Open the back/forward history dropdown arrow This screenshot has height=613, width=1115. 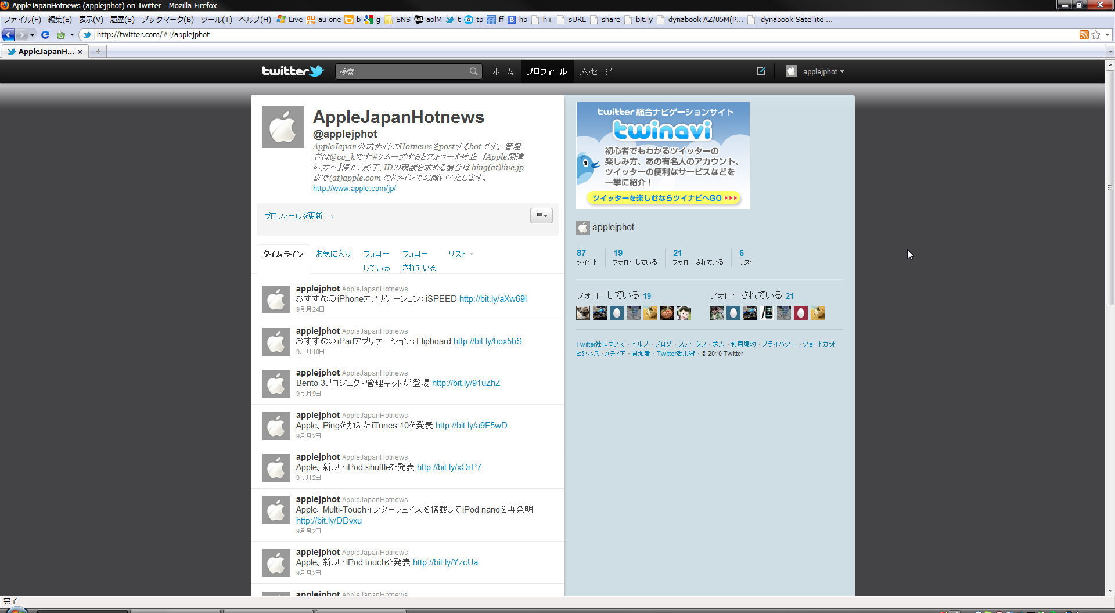(x=32, y=35)
